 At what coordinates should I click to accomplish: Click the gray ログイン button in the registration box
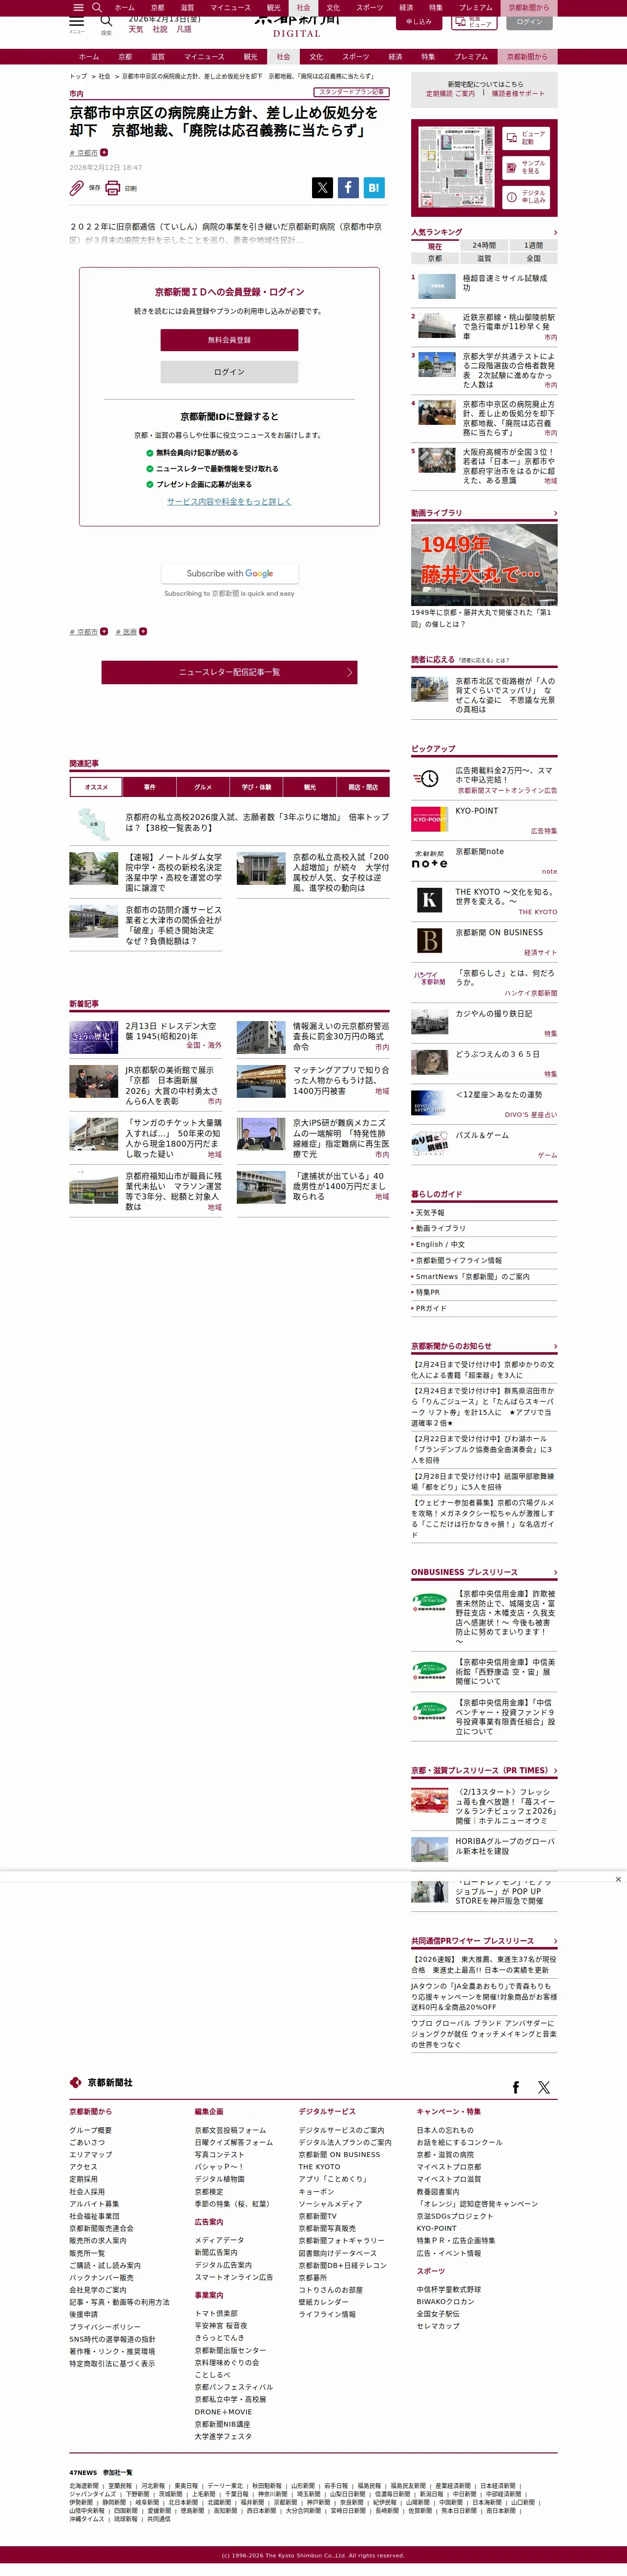[x=229, y=372]
